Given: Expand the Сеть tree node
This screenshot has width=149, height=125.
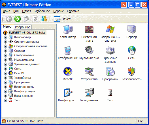Looking at the screenshot, I should point(5,69).
